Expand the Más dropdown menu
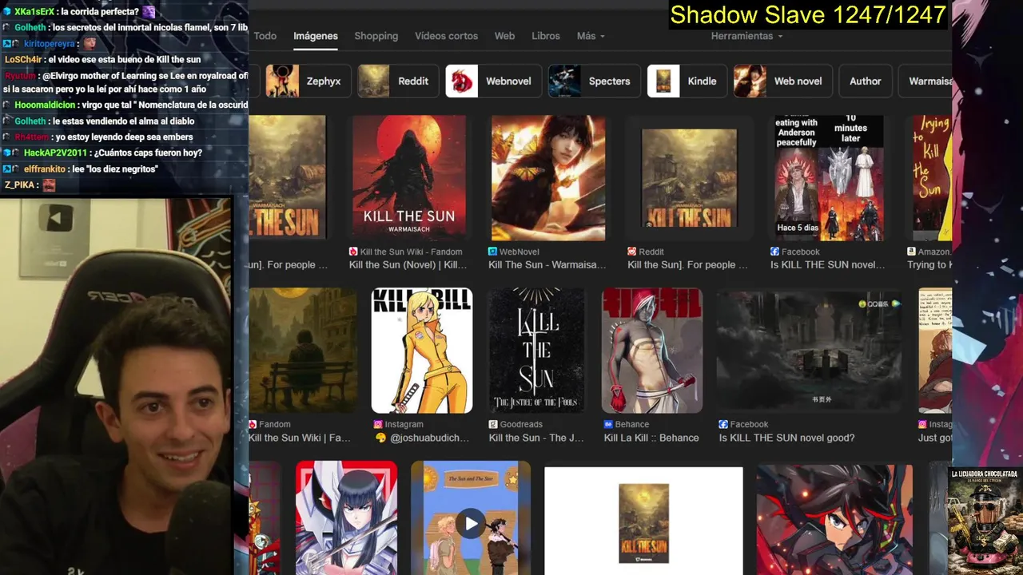 591,36
